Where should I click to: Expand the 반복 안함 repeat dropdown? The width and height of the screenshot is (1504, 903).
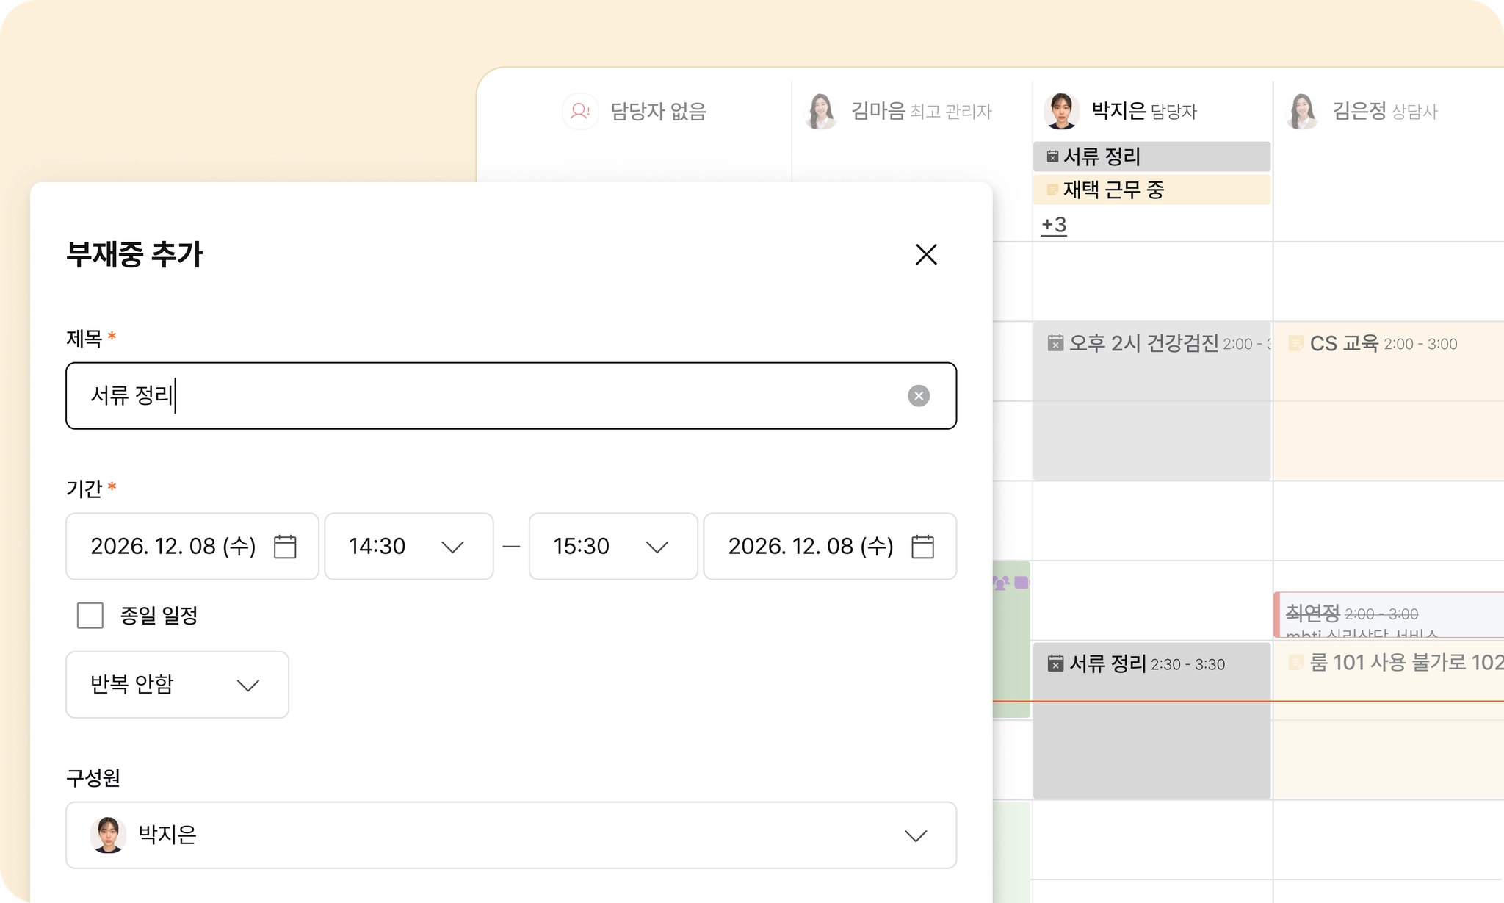pyautogui.click(x=177, y=685)
